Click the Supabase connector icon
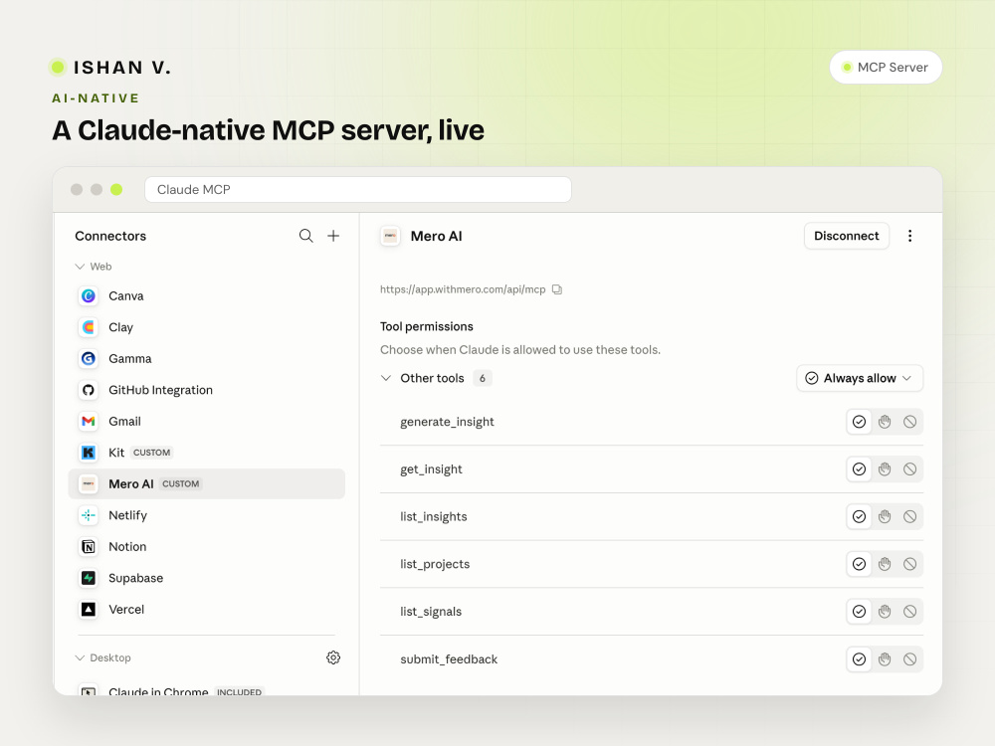The height and width of the screenshot is (746, 995). [x=89, y=578]
